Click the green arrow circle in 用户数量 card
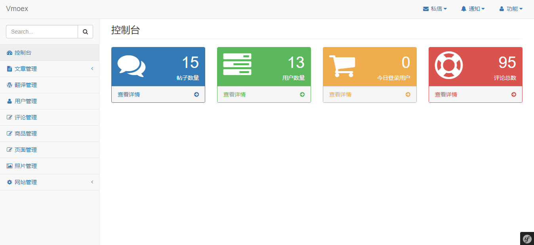 click(x=302, y=94)
